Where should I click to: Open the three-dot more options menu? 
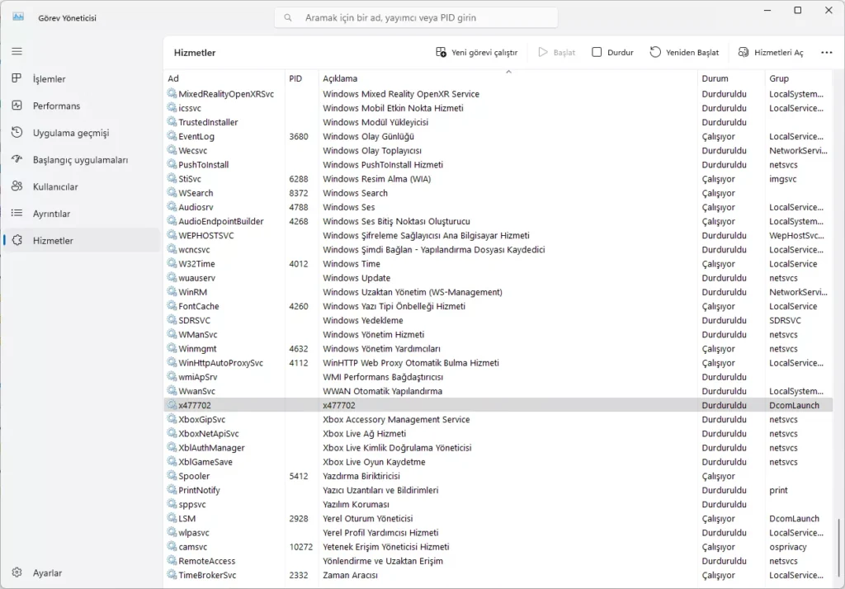coord(826,53)
